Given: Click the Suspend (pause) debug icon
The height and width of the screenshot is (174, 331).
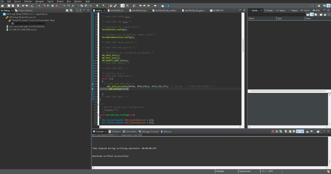Looking at the screenshot, I should tap(53, 6).
